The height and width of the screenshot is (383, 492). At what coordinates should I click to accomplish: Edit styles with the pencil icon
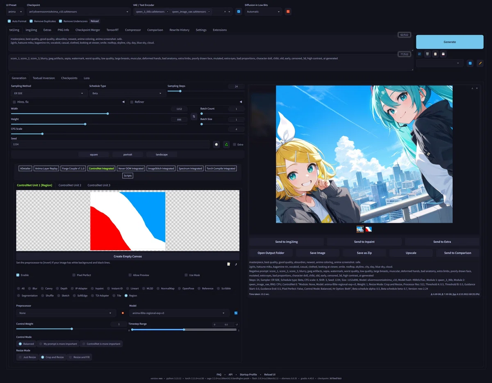pyautogui.click(x=480, y=63)
